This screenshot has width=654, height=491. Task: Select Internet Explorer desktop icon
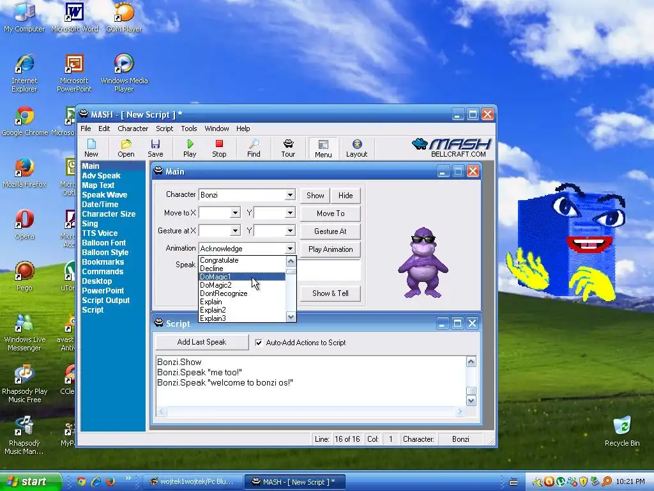[x=24, y=73]
